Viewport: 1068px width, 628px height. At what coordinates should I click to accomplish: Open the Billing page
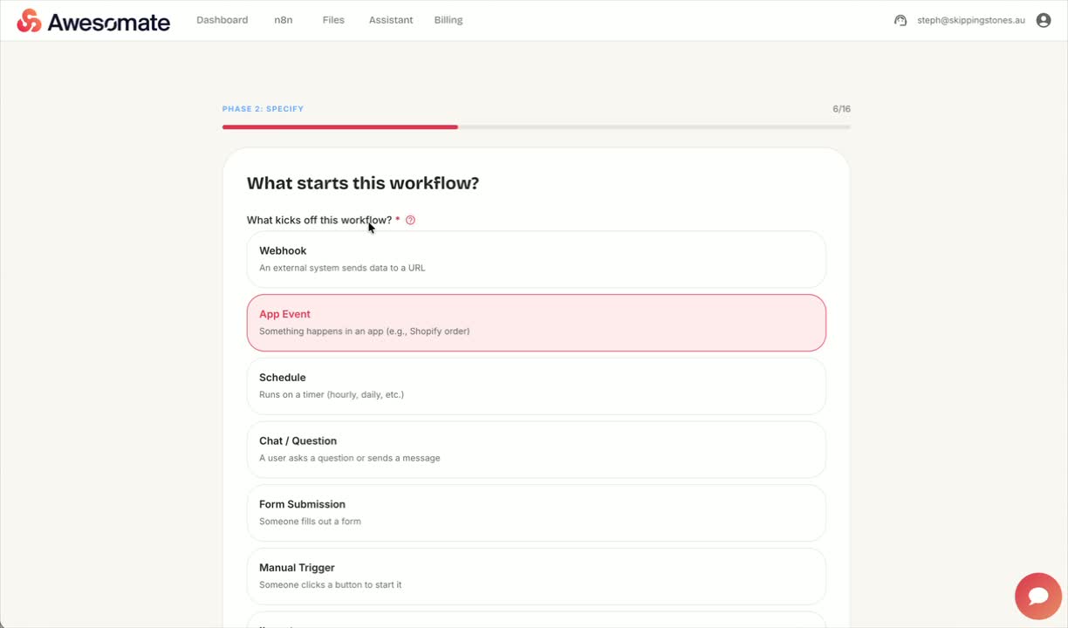(x=448, y=20)
